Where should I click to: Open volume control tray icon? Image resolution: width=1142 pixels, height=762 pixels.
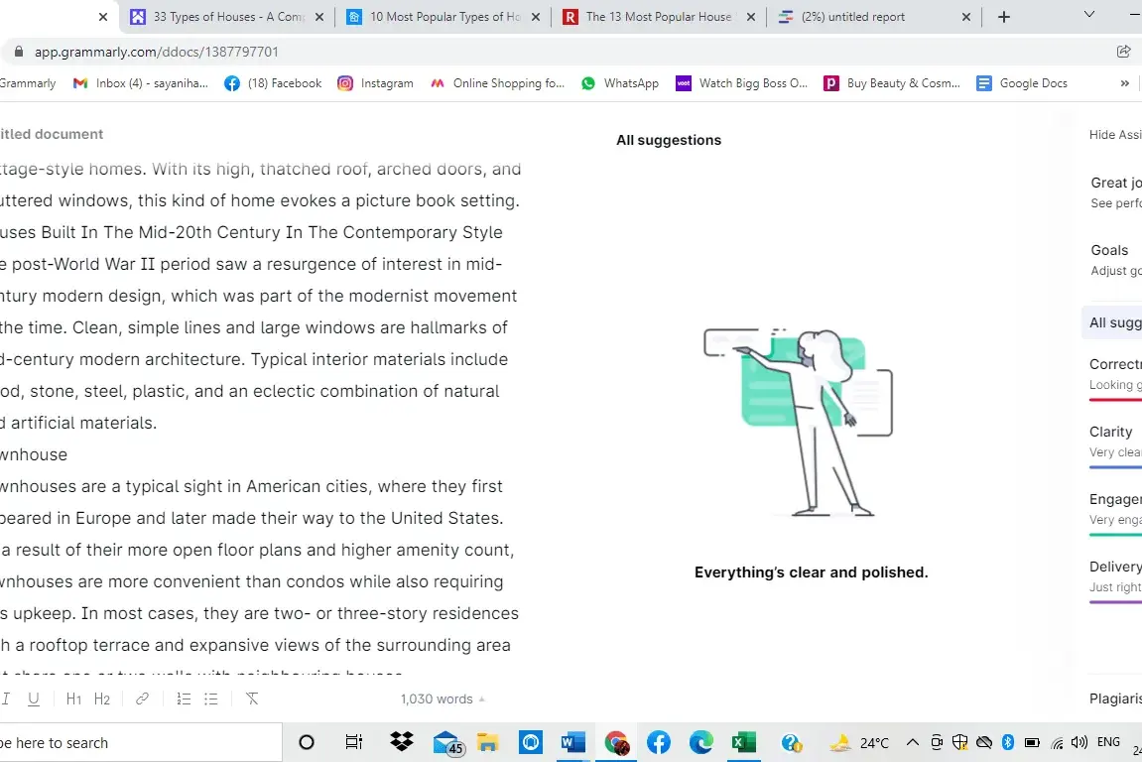point(1079,742)
